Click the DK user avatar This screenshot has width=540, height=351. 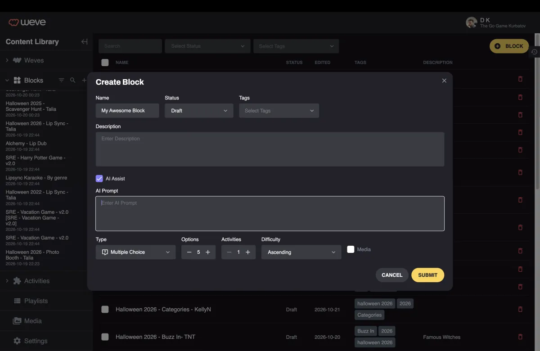471,22
